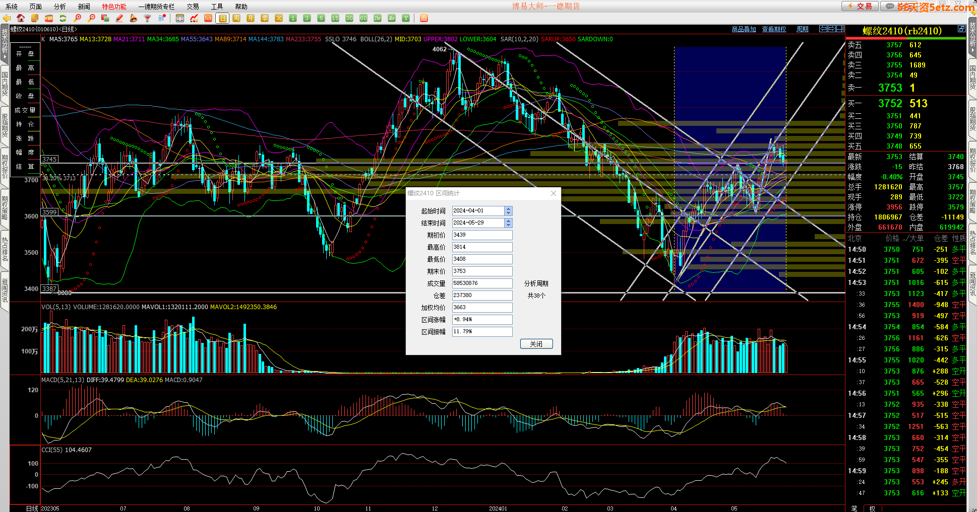Select 1-minute period button
This screenshot has height=512, width=977.
pyautogui.click(x=293, y=18)
